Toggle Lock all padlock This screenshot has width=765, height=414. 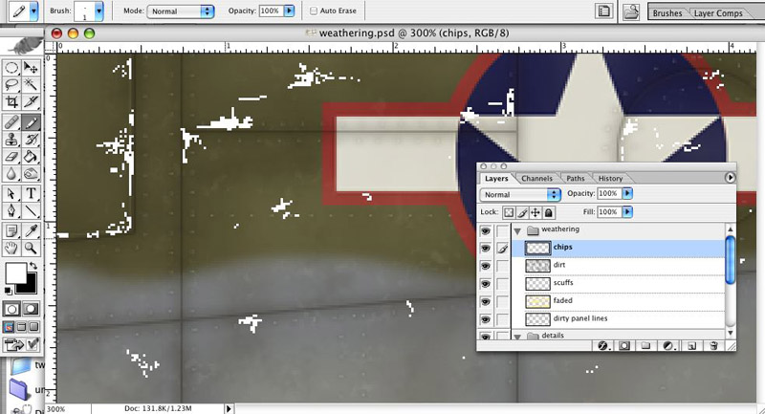(x=548, y=212)
